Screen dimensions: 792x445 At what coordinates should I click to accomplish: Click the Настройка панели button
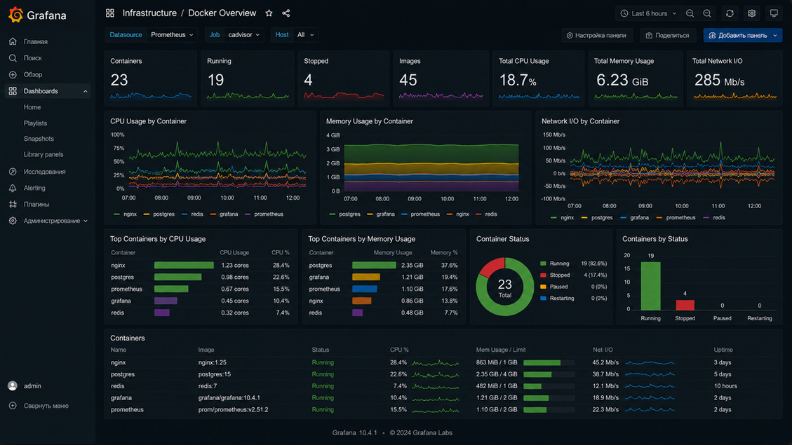pyautogui.click(x=597, y=35)
